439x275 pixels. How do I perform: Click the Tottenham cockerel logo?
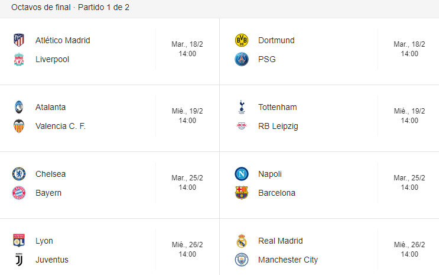242,107
